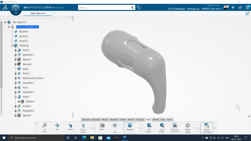Click the Zoom In Out tool
251x141 pixels.
[83, 128]
